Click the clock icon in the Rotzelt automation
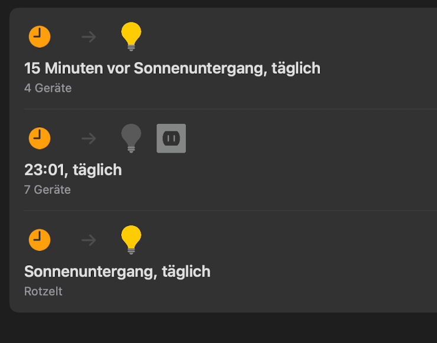This screenshot has height=343, width=437. pyautogui.click(x=40, y=240)
